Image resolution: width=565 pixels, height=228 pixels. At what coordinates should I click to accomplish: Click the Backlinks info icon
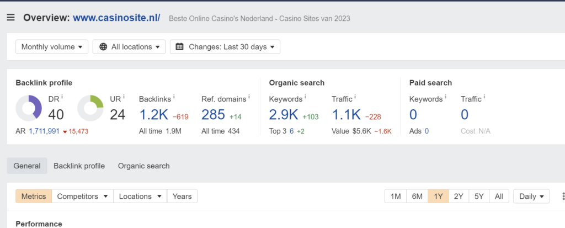(174, 97)
